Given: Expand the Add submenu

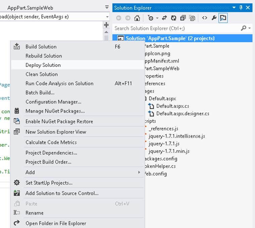Looking at the screenshot, I should (x=78, y=172).
